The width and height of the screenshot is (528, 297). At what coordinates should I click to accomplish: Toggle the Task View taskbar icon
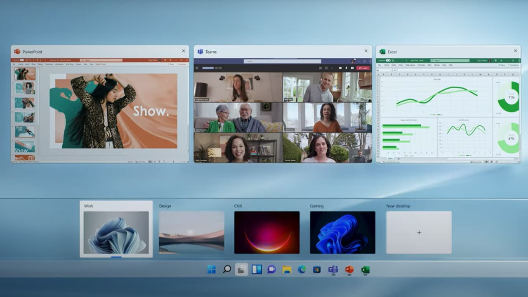(241, 270)
